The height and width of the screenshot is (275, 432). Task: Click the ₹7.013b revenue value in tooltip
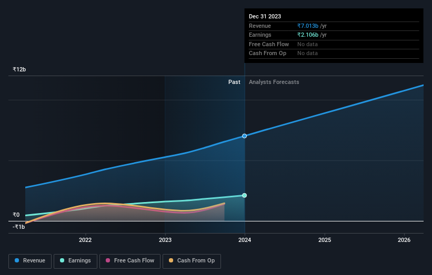tap(308, 26)
